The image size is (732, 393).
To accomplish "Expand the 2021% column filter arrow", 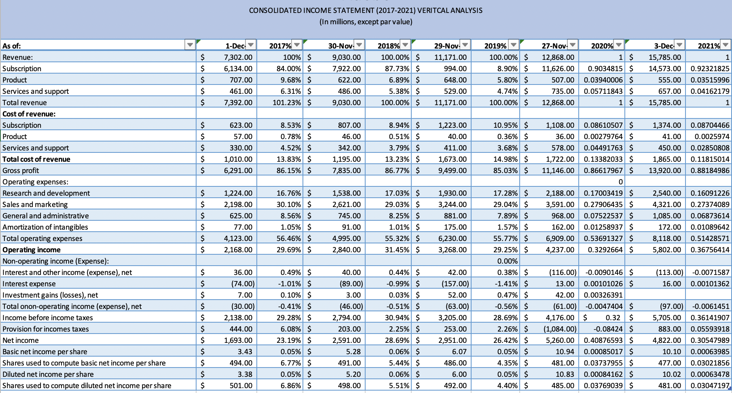I will [x=726, y=45].
